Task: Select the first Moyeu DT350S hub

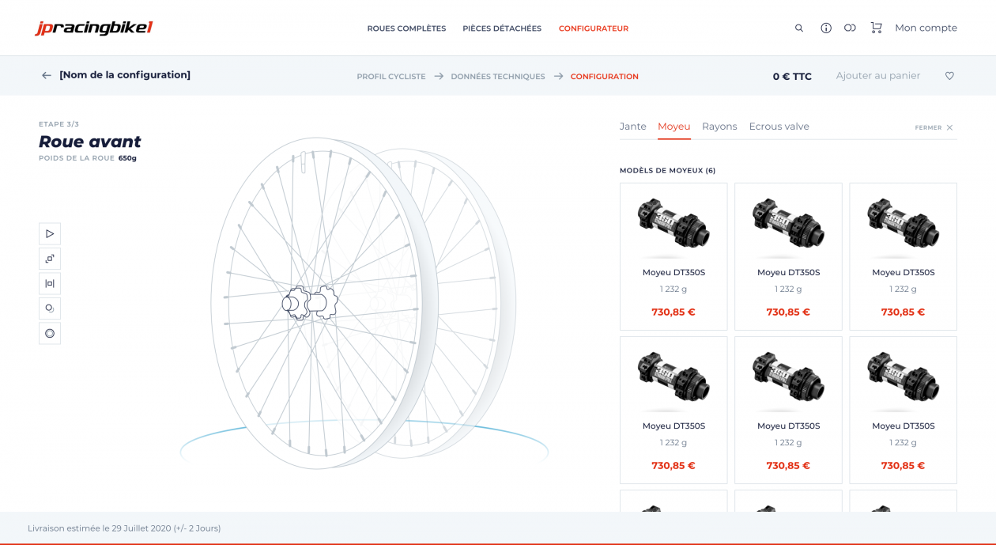Action: (x=673, y=255)
